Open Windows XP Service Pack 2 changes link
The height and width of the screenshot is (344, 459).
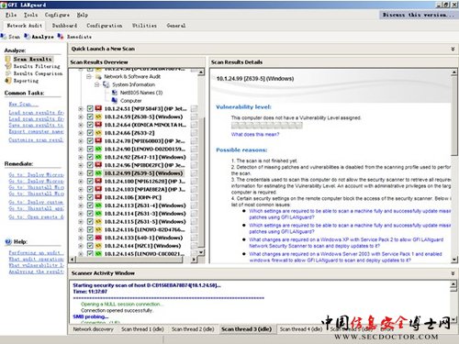point(346,243)
